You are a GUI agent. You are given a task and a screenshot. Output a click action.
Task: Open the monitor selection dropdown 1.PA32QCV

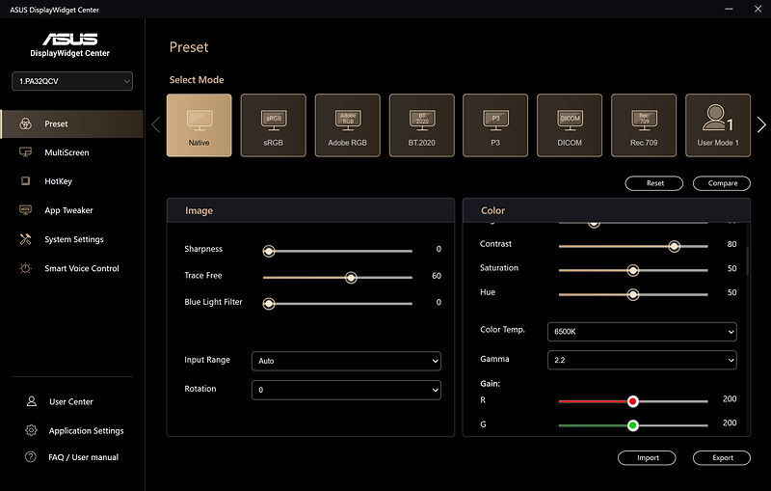pos(72,82)
